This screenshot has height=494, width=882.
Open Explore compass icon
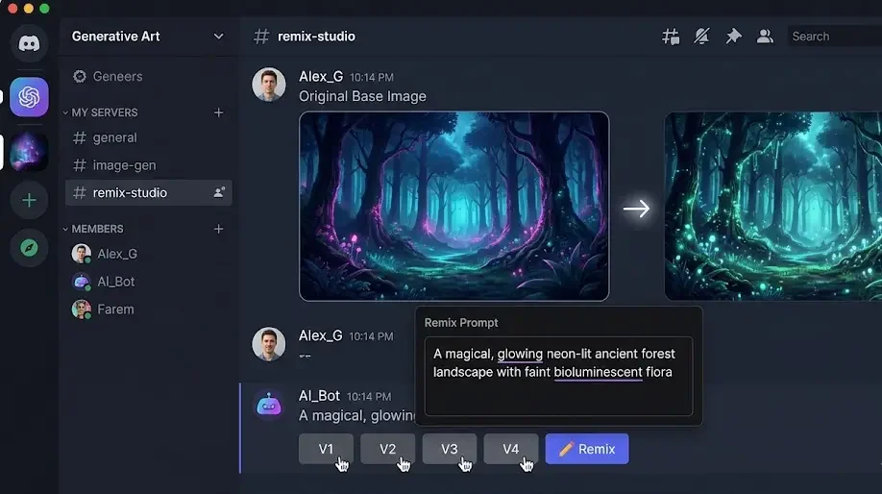(29, 248)
